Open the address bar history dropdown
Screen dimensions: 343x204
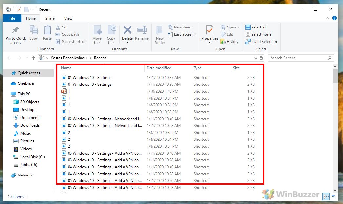[256, 58]
